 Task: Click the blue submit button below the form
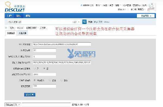click(30, 95)
